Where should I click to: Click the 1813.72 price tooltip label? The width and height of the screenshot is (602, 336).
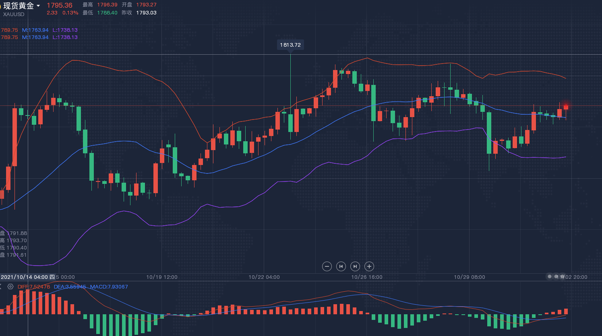(x=290, y=45)
